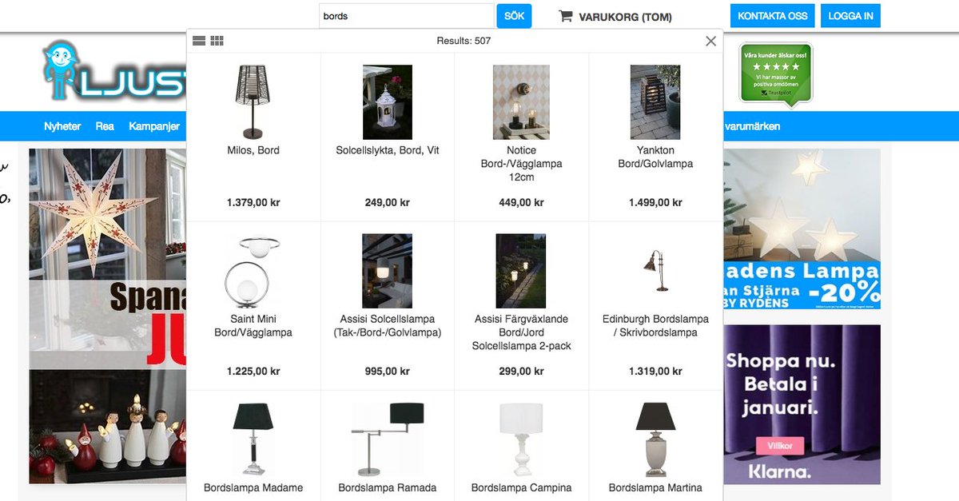The width and height of the screenshot is (959, 501).
Task: Click 'Edinburgh Bordslampa / Skrivbordslampa' title
Action: (655, 325)
